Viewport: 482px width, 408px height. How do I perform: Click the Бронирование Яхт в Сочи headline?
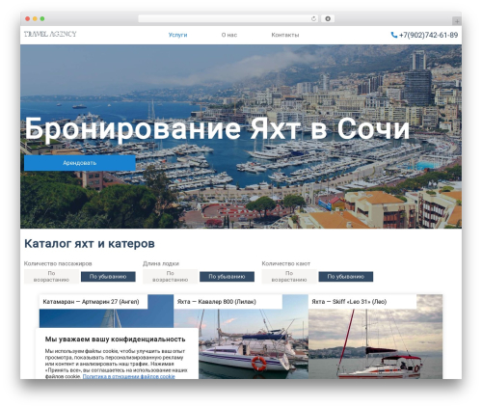coord(217,128)
